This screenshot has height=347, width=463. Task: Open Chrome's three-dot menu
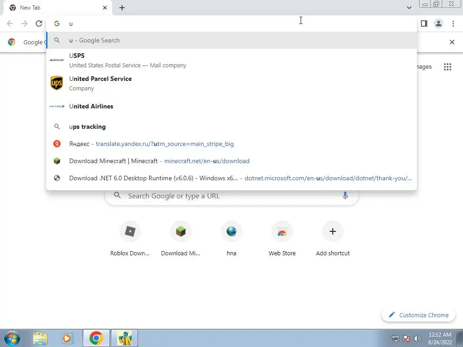coord(453,23)
